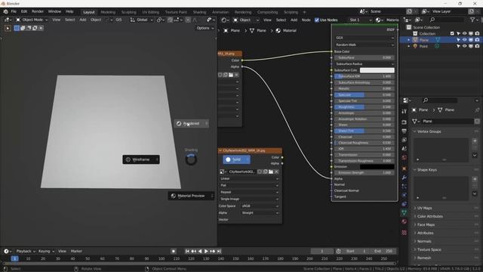Add a vertex group with the plus button
Screen dimensions: 483x272
point(475,141)
